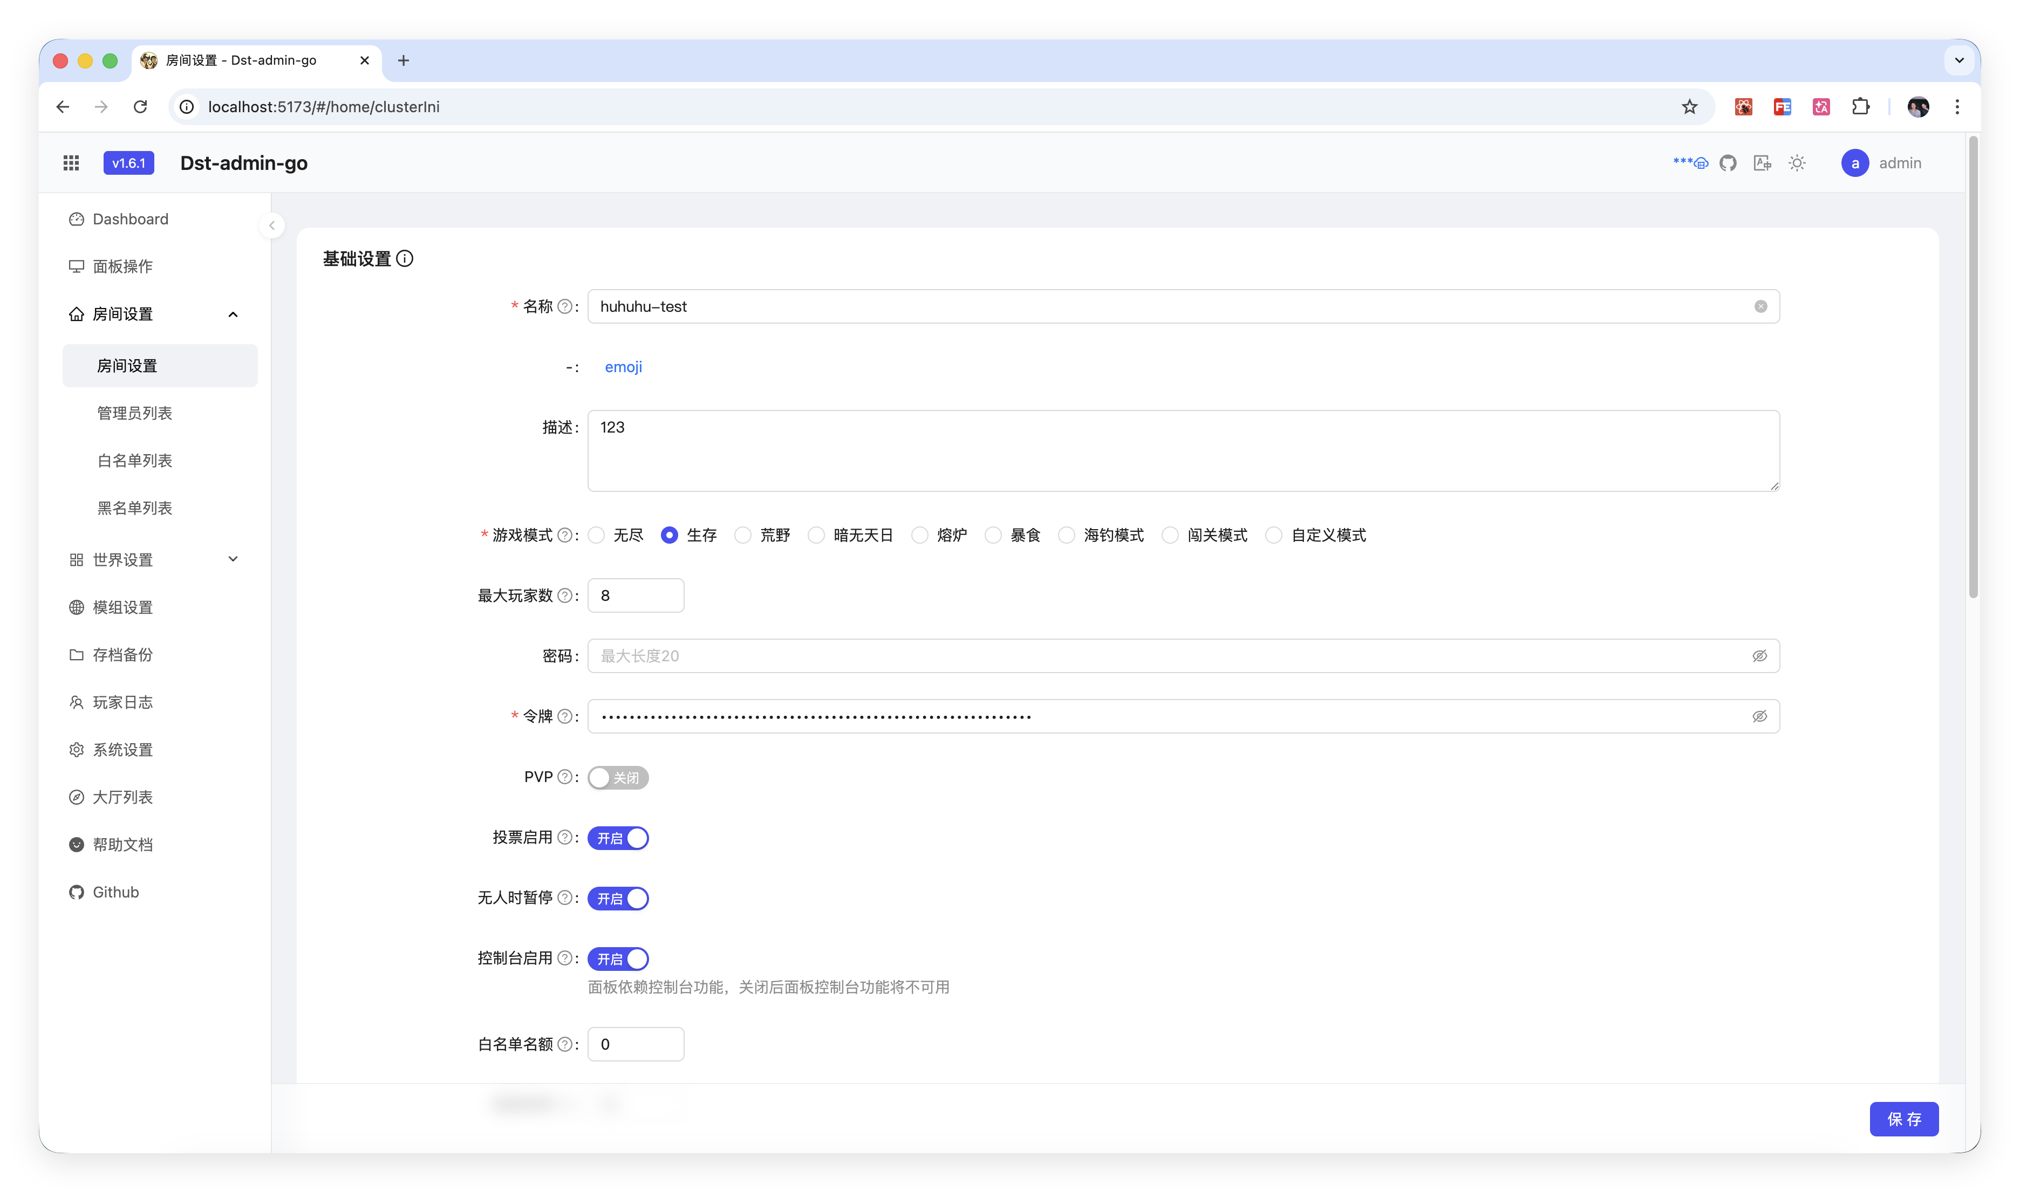Viewport: 2020px width, 1192px height.
Task: Click the v1.6.1 version badge
Action: pos(128,163)
